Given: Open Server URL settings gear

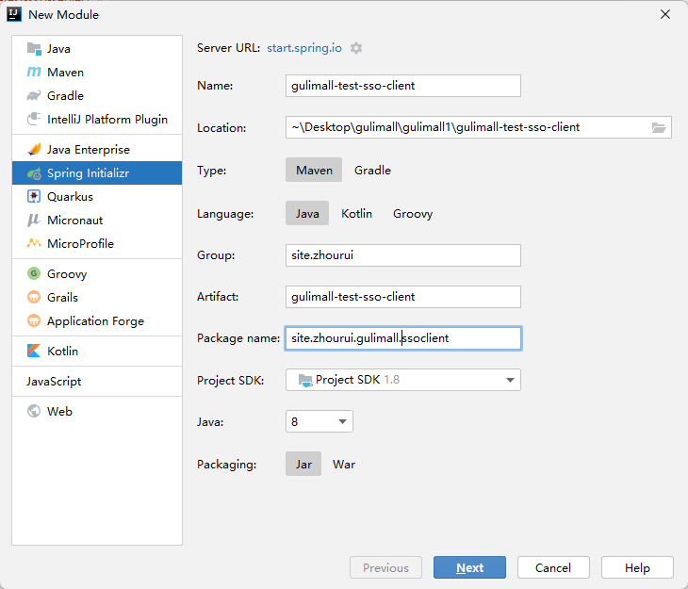Looking at the screenshot, I should click(356, 48).
